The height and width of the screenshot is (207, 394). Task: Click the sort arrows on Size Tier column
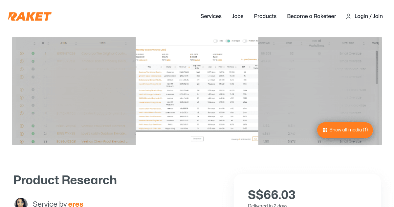[364, 43]
